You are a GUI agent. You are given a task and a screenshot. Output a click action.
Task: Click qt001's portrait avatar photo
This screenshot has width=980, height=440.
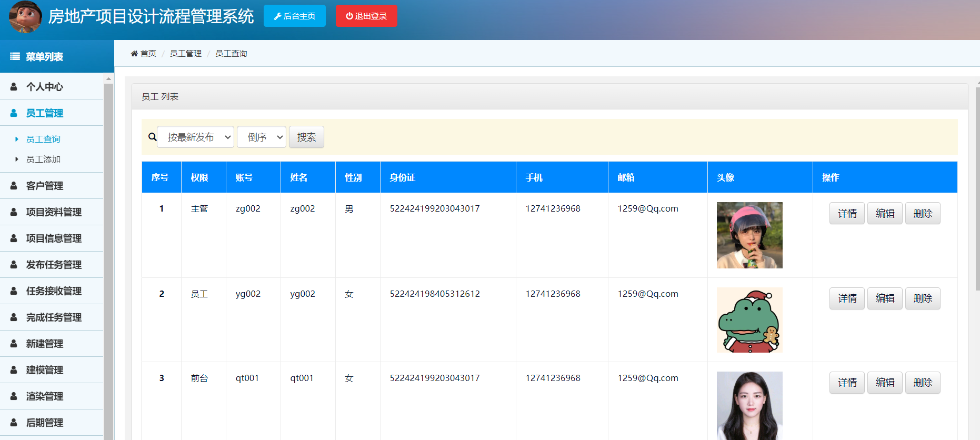[x=749, y=406]
